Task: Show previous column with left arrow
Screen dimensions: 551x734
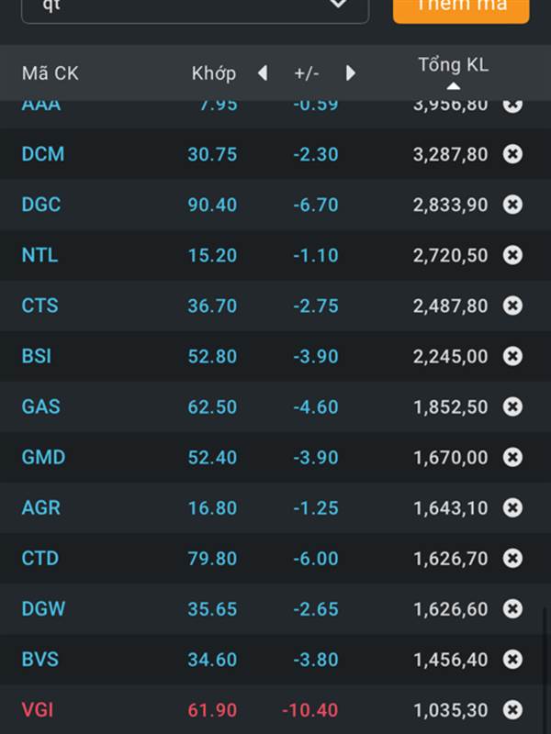Action: 263,73
